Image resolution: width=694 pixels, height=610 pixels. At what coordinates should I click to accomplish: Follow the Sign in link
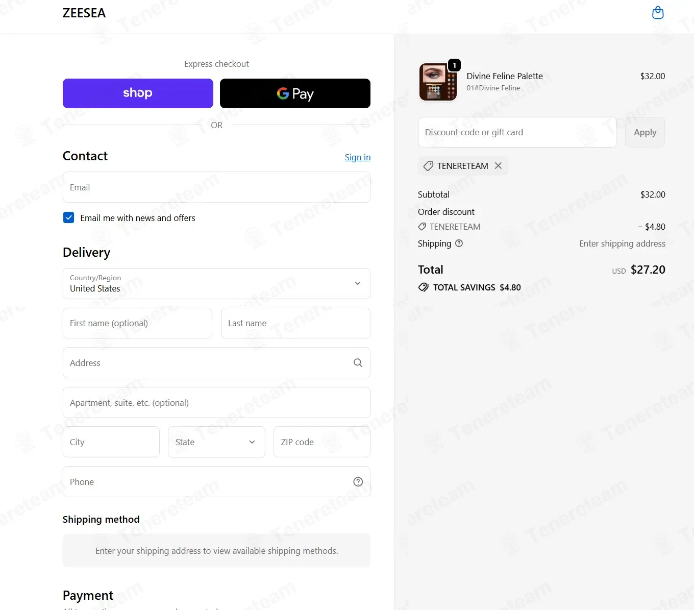pyautogui.click(x=358, y=157)
